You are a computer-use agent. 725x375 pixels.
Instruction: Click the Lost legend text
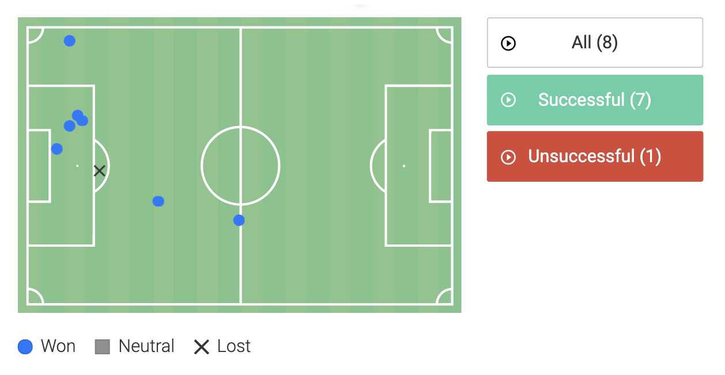point(234,346)
